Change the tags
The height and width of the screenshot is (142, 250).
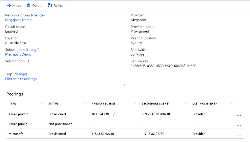(20, 74)
